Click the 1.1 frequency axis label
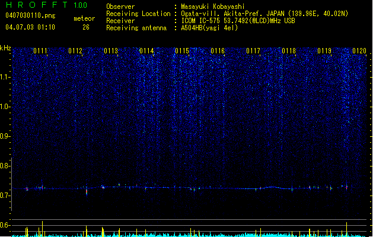 [x=5, y=77]
